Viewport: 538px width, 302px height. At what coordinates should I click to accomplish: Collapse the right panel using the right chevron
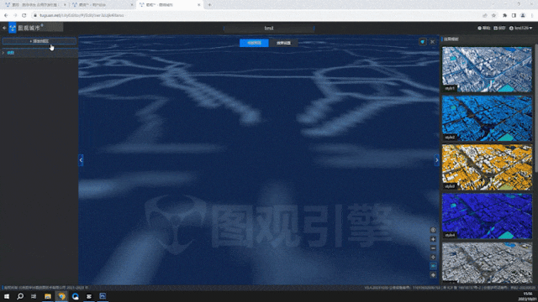point(437,160)
